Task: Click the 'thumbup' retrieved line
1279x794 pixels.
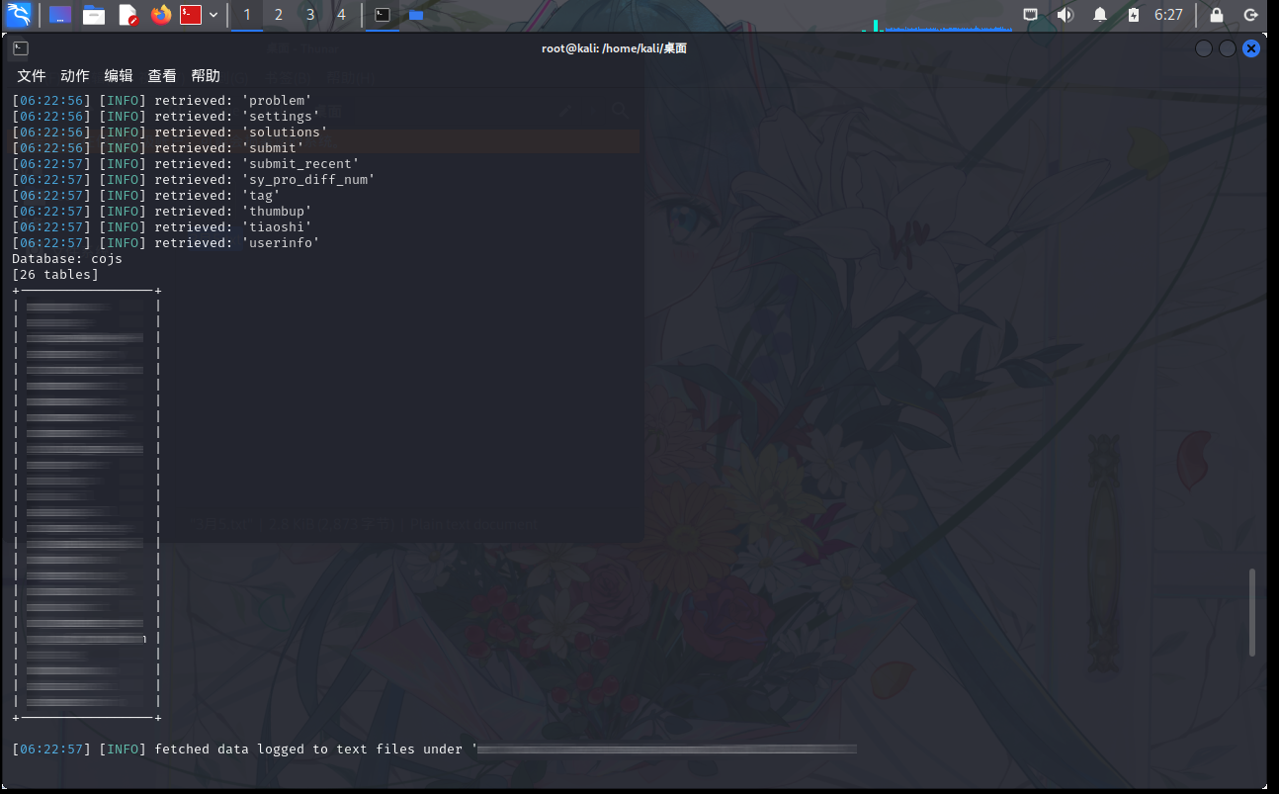Action: 162,211
